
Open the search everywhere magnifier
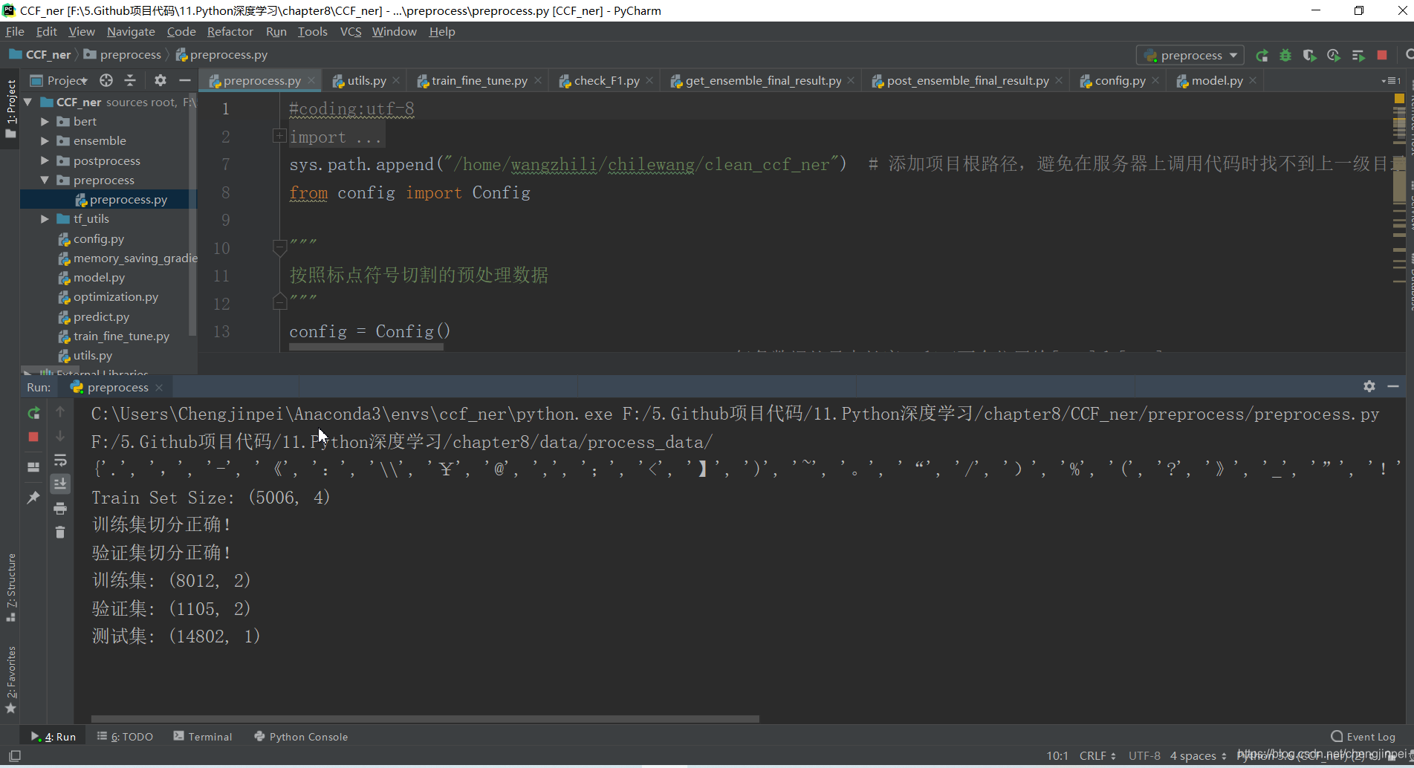[x=1409, y=56]
